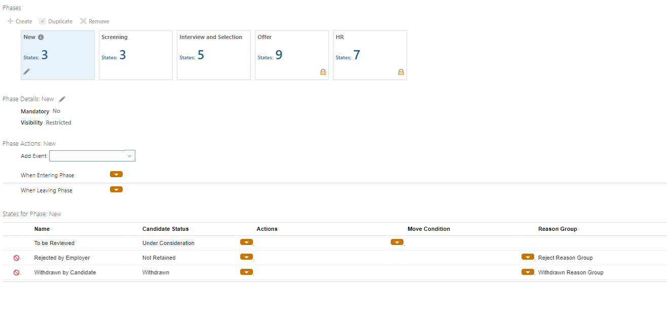Select the Interview and Selection phase card

tap(213, 55)
